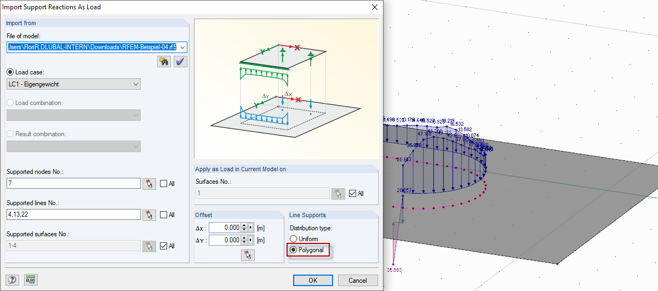
Task: Click the Supported surfaces No. field
Action: [x=74, y=246]
